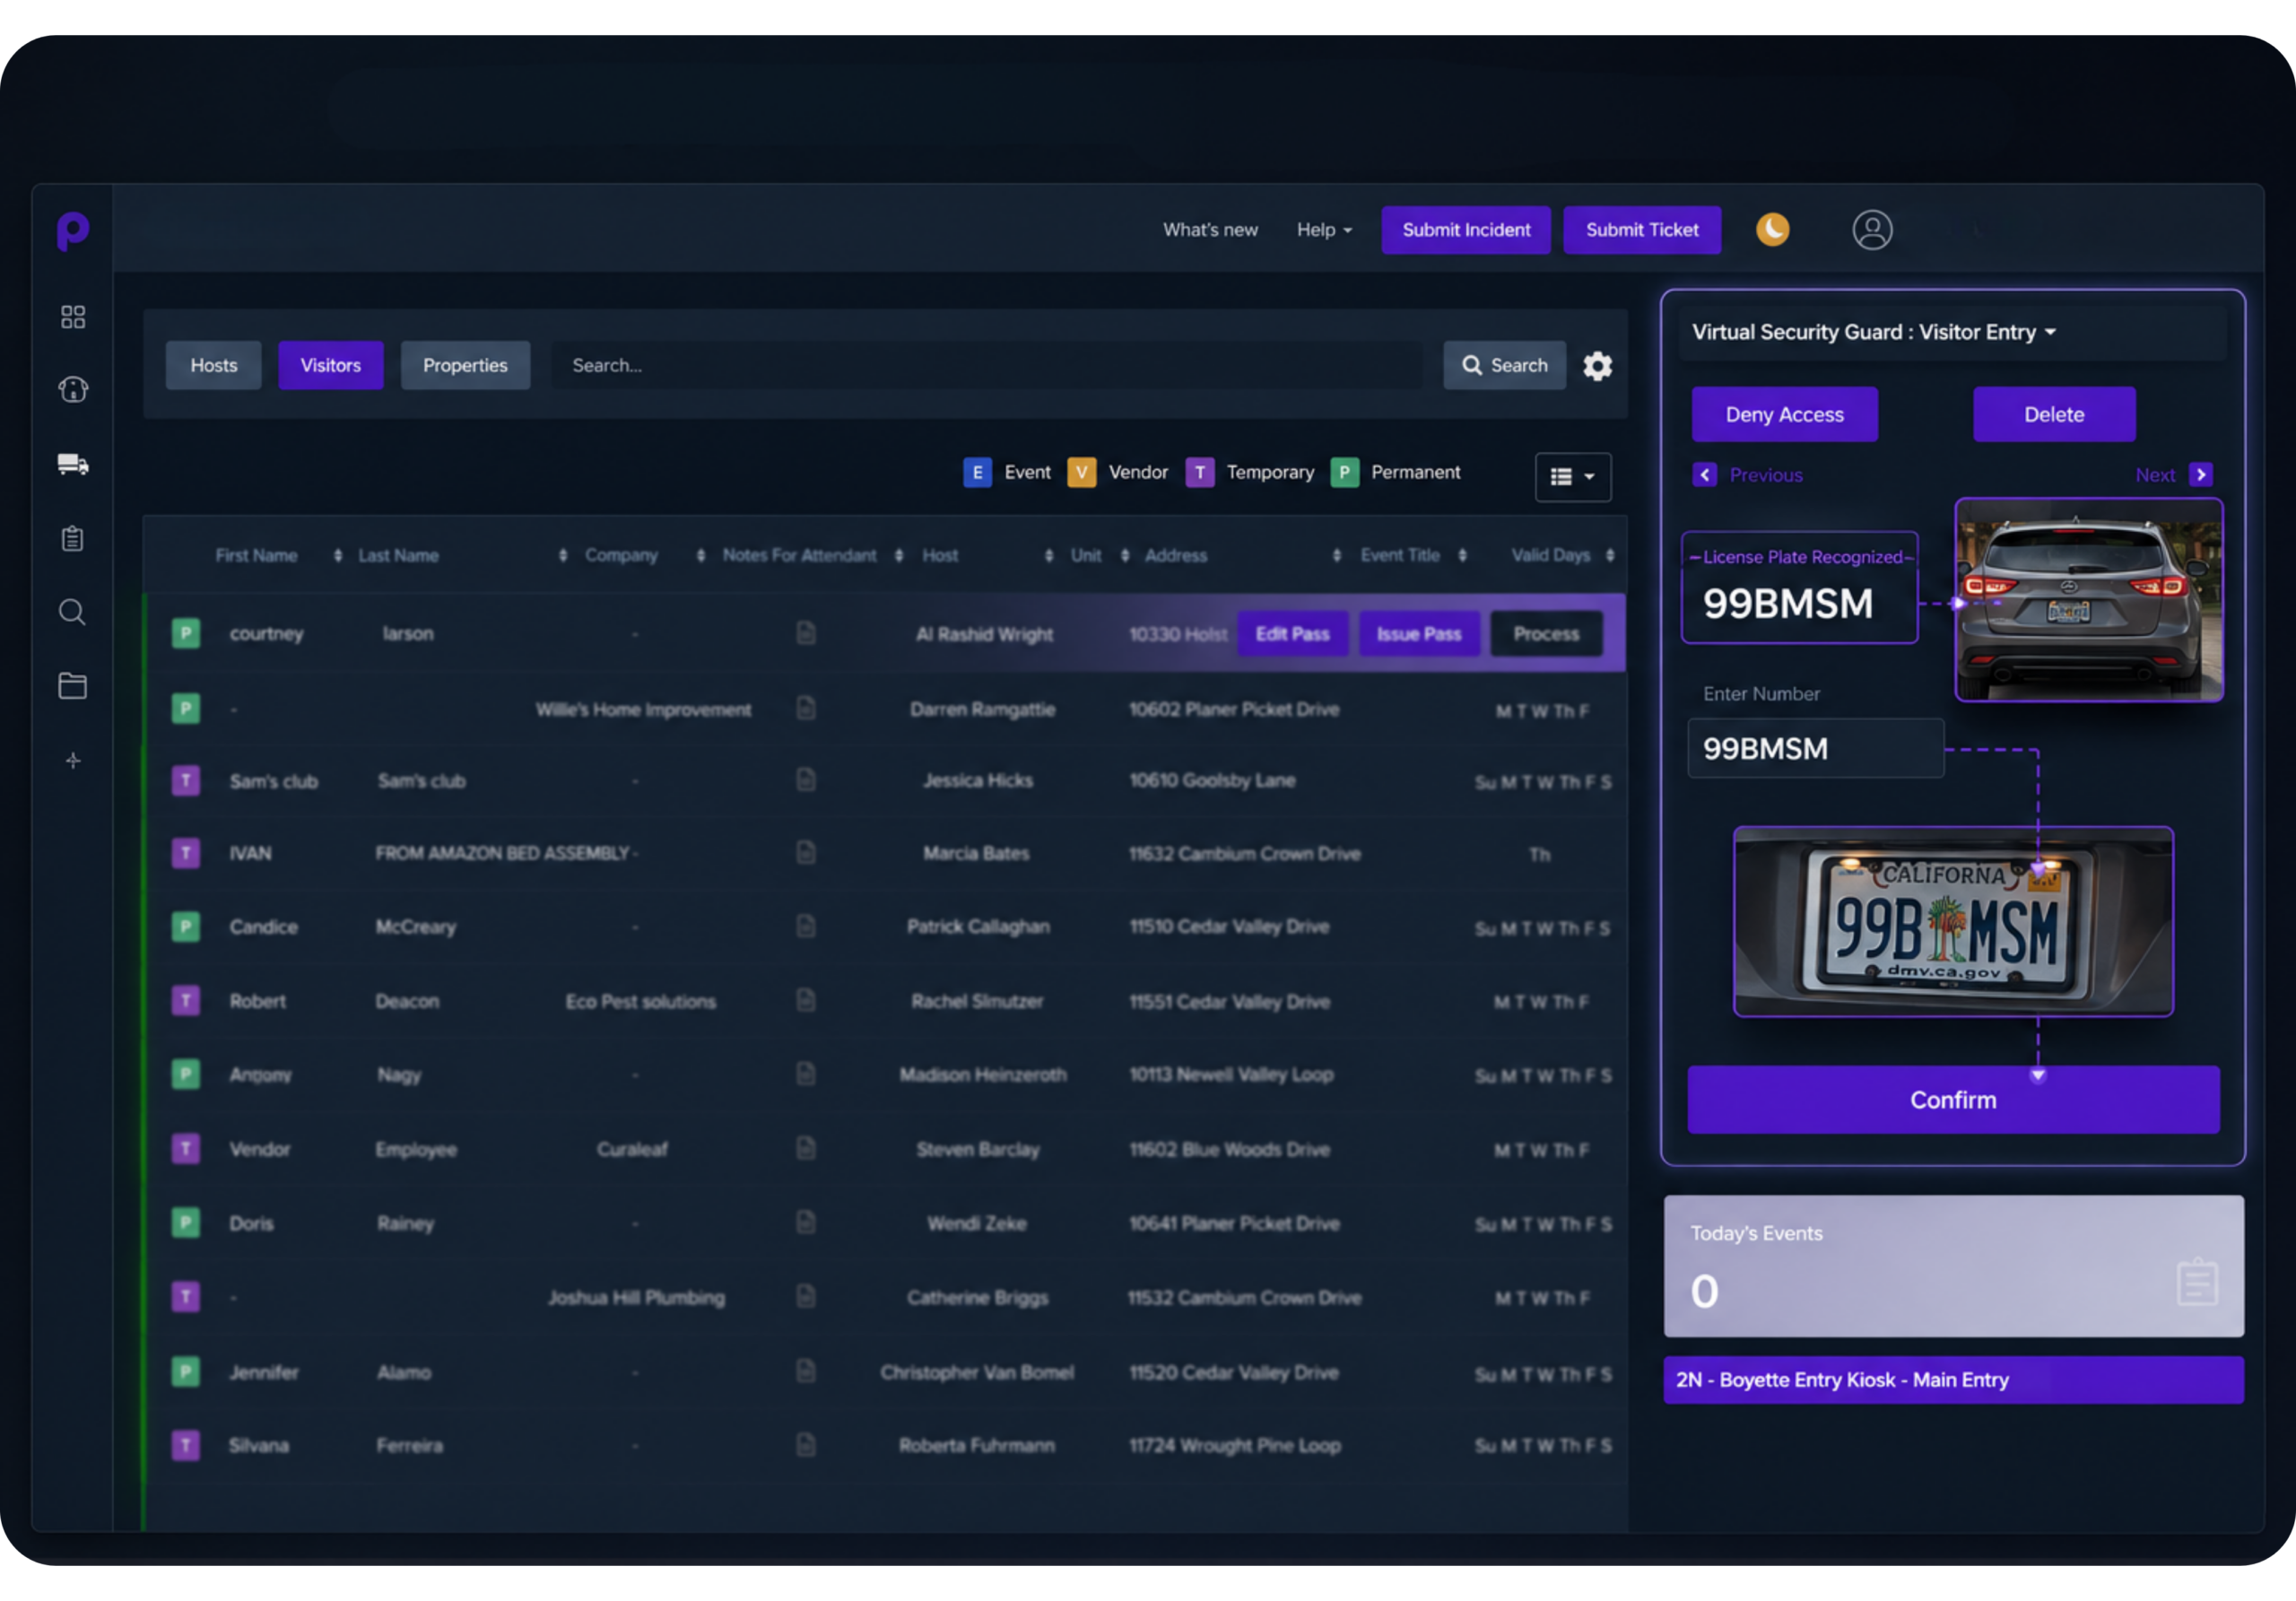
Task: Open the What's new link
Action: click(1210, 230)
